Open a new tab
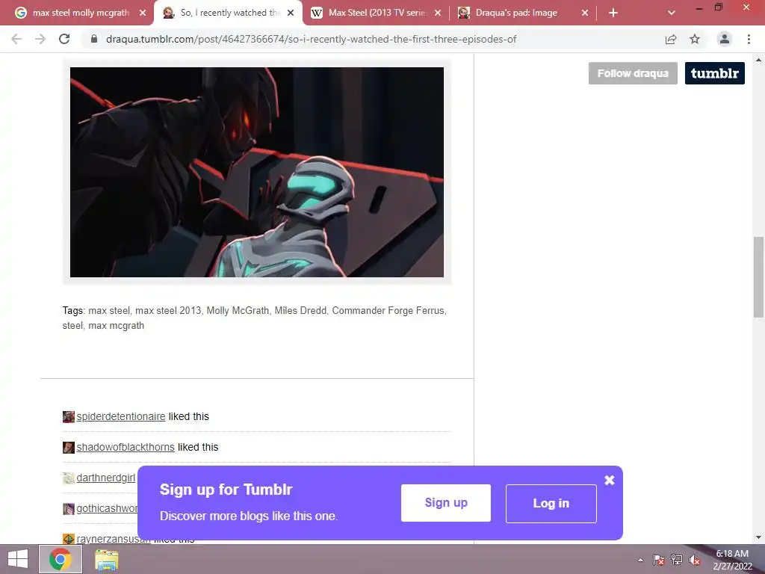This screenshot has height=574, width=765. point(613,13)
